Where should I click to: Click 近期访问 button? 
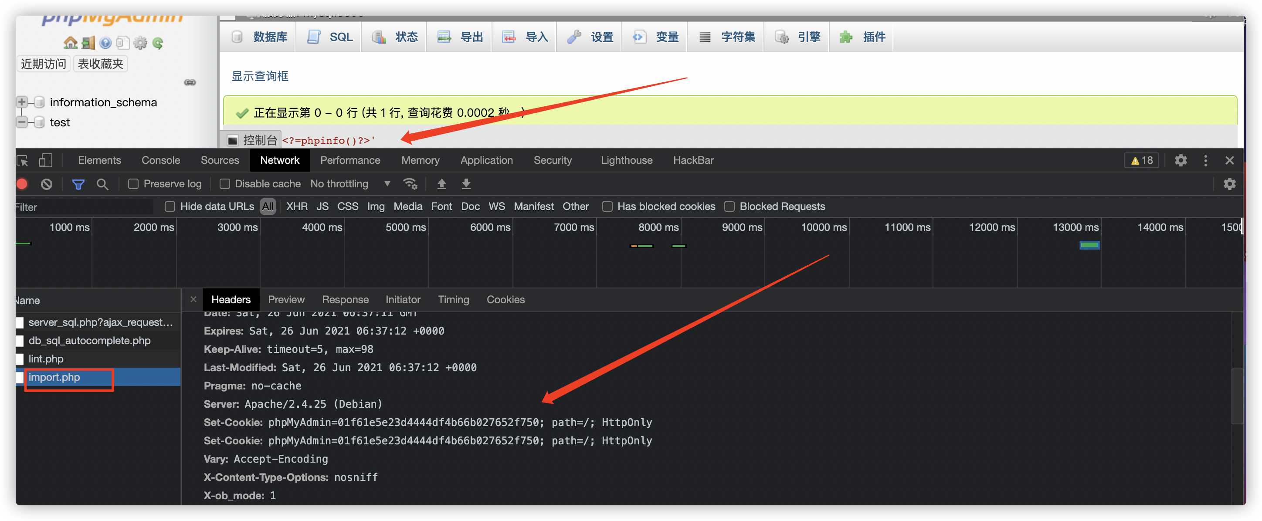[43, 64]
